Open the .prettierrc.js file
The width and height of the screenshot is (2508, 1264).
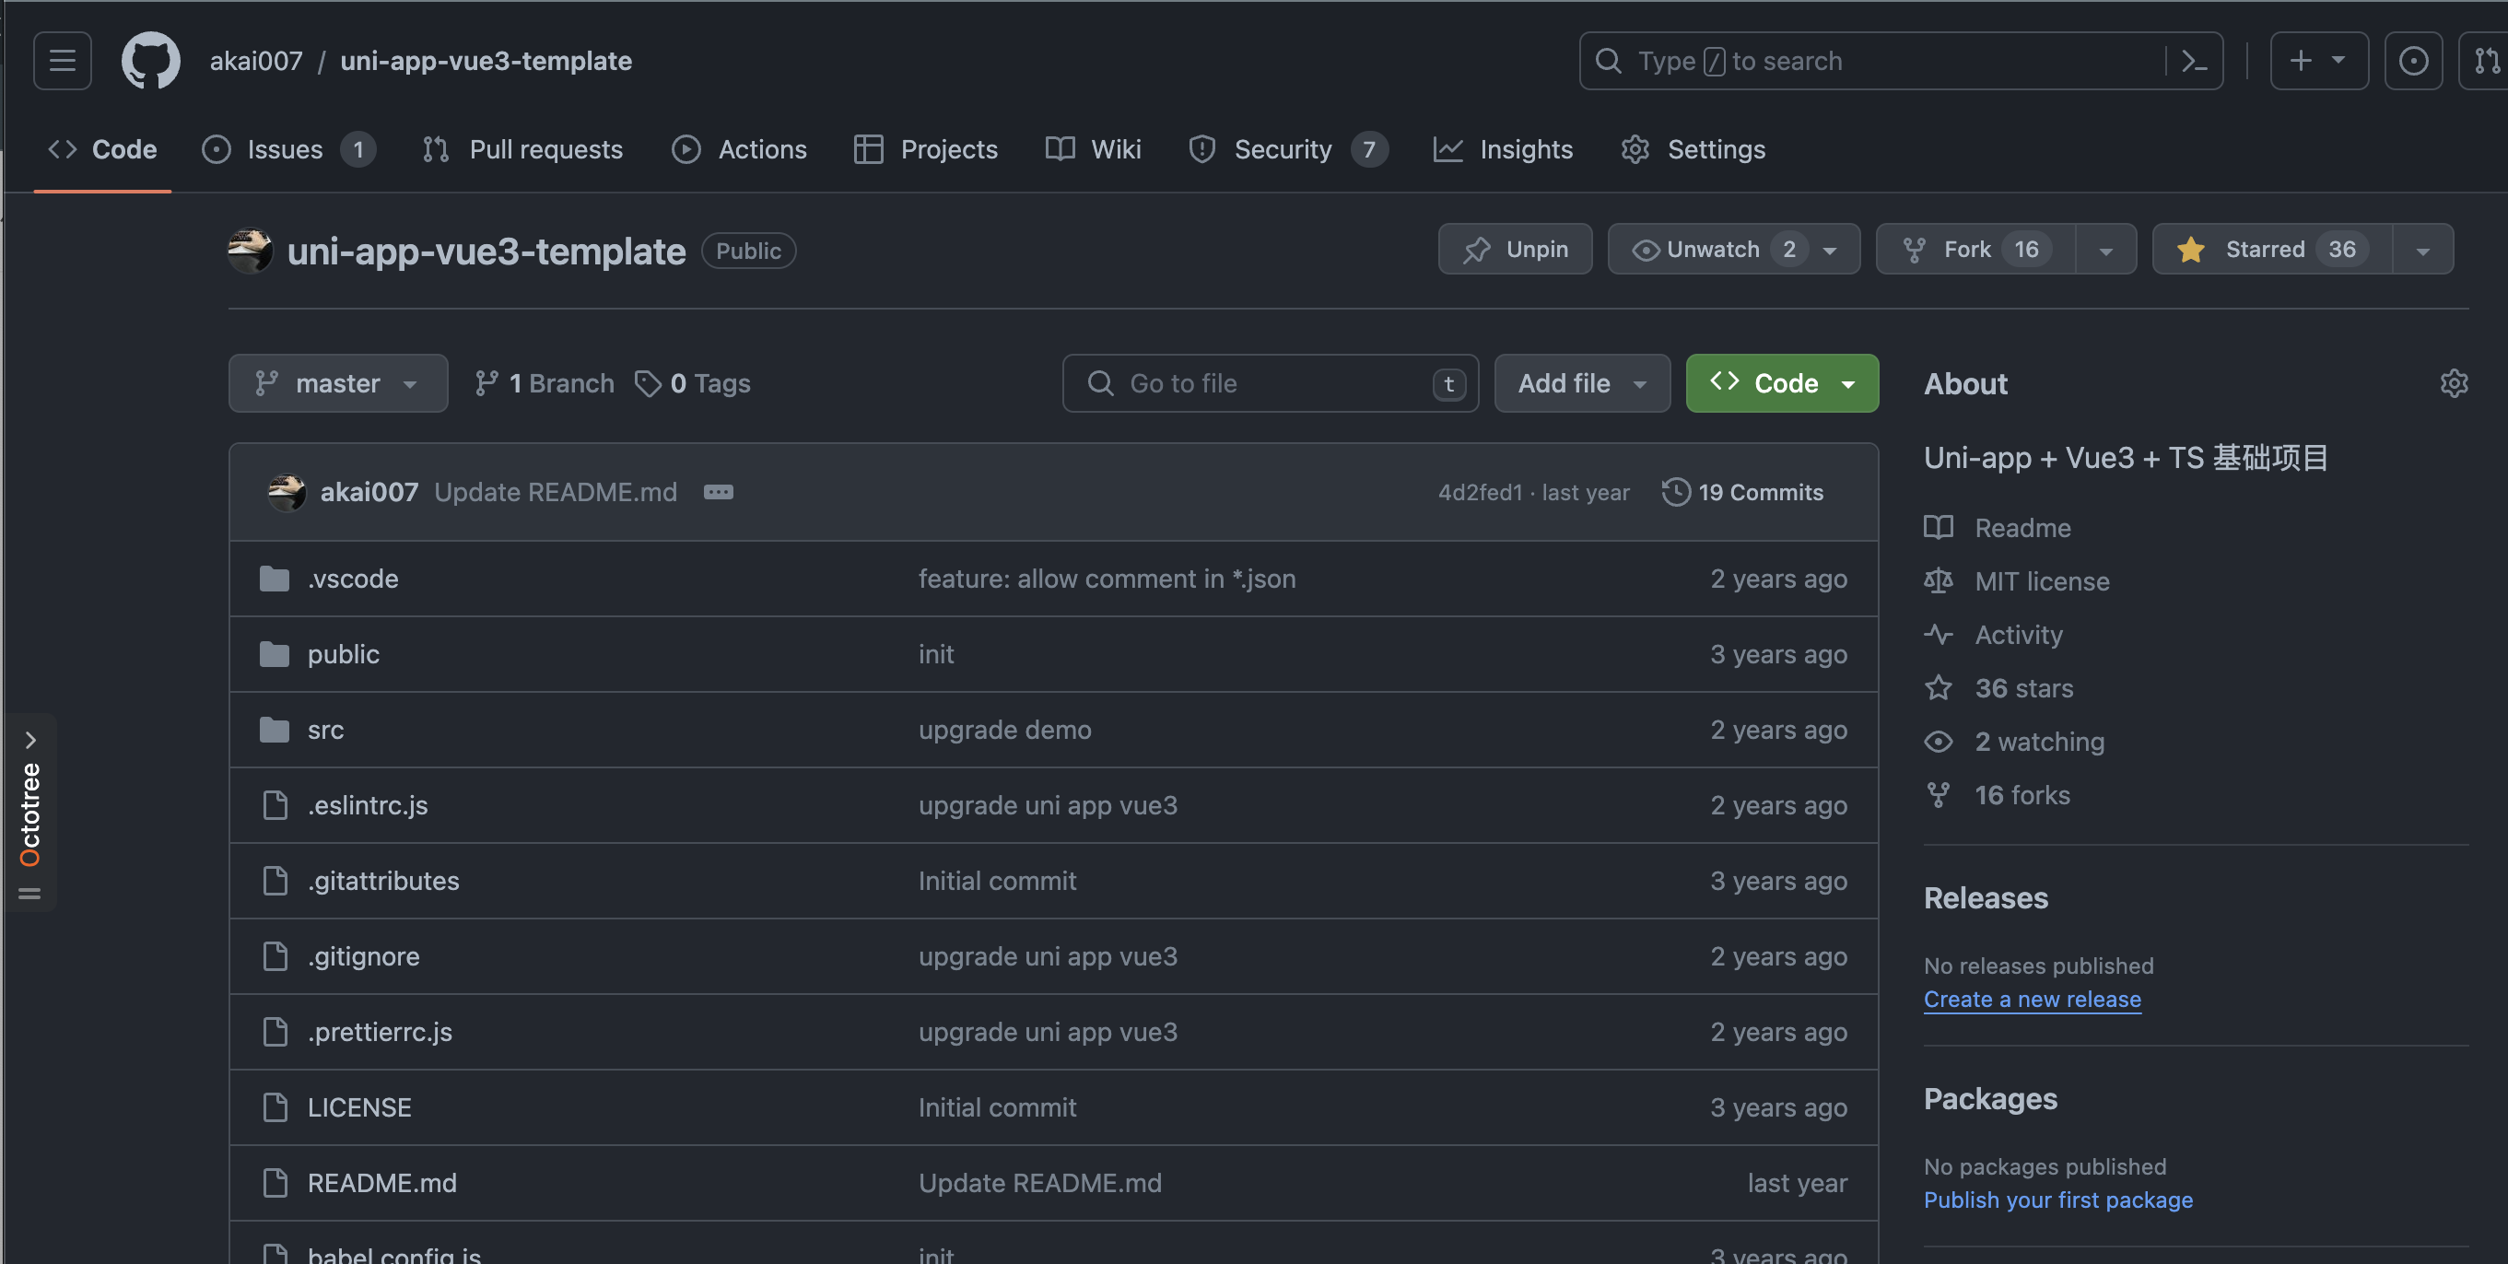tap(380, 1031)
